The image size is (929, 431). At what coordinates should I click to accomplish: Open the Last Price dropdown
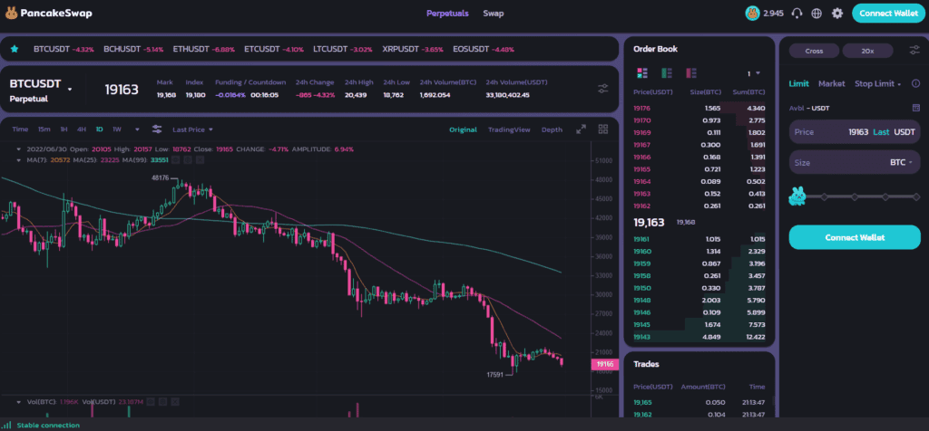[x=192, y=129]
